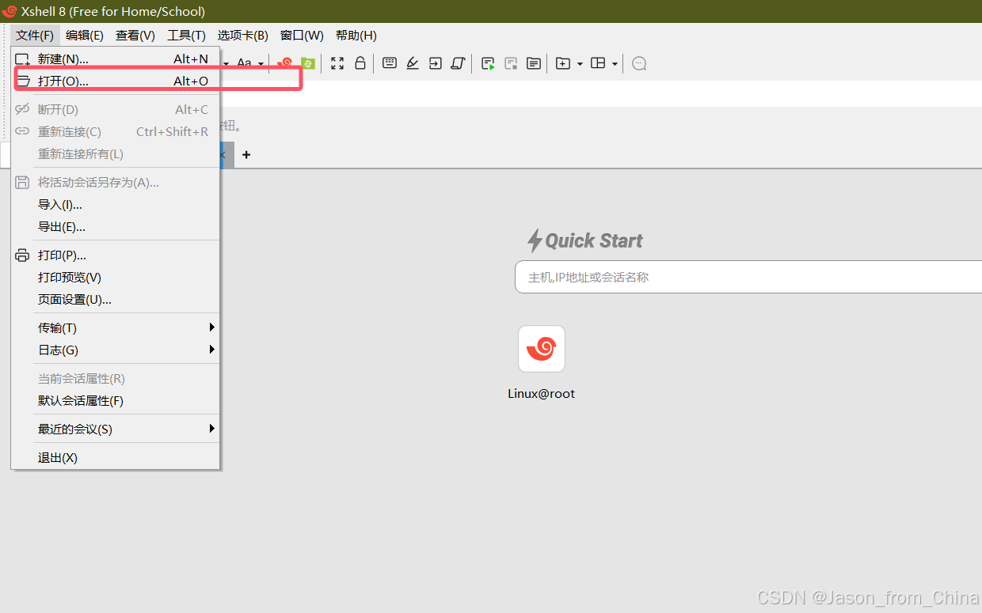
Task: Click the start recording script icon
Action: point(488,63)
